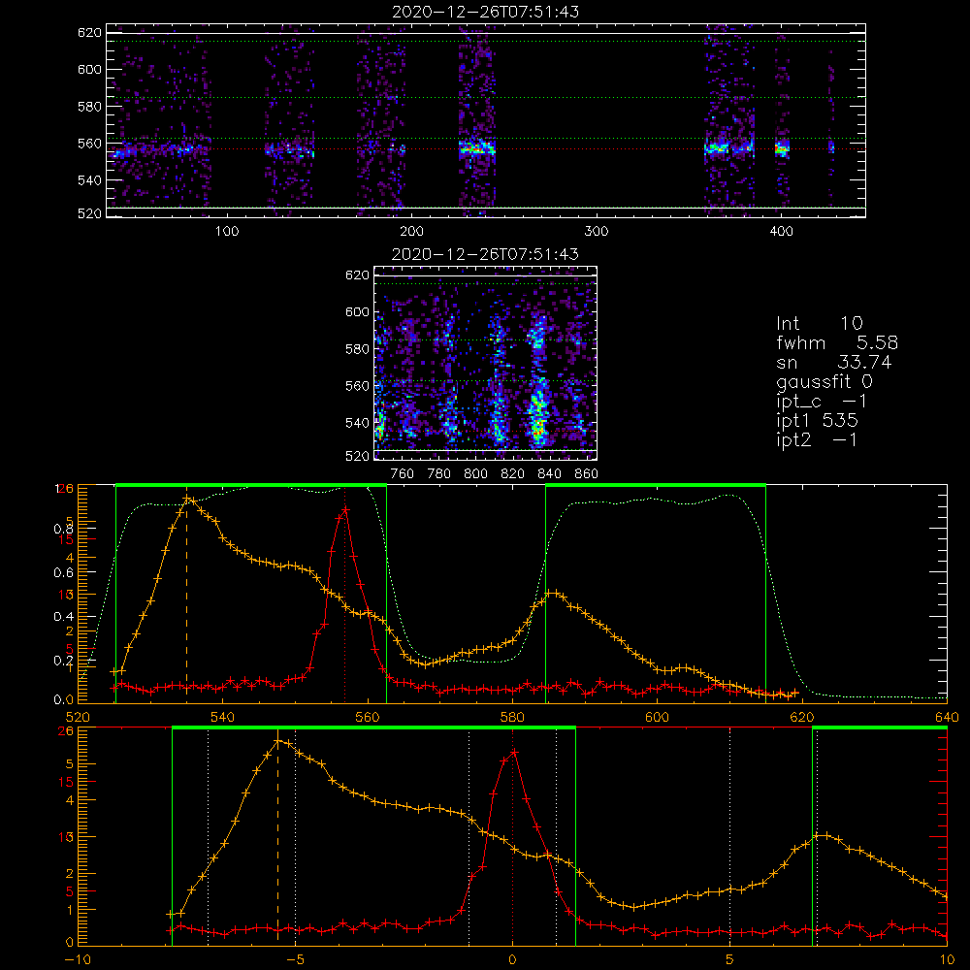Click the 560 tick label on third plot's x-axis
Viewport: 970px width, 970px height.
pos(368,718)
